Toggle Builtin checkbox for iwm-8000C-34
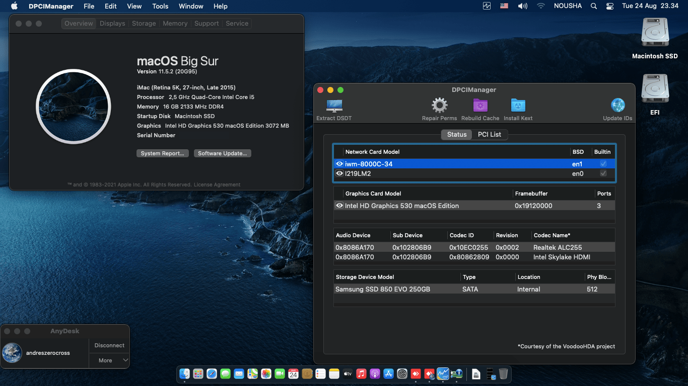The image size is (688, 386). click(603, 164)
